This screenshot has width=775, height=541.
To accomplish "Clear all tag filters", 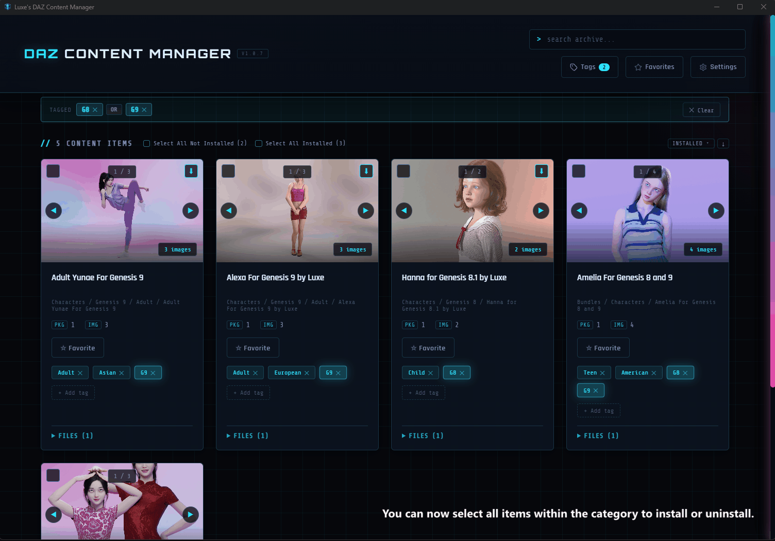I will coord(701,110).
